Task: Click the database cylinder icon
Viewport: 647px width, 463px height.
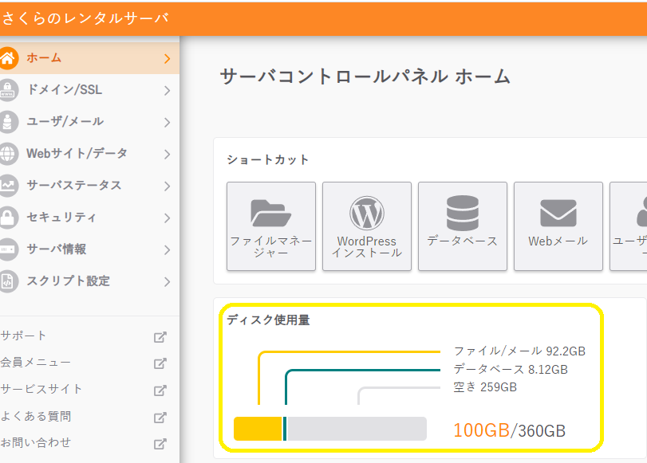Action: click(463, 213)
